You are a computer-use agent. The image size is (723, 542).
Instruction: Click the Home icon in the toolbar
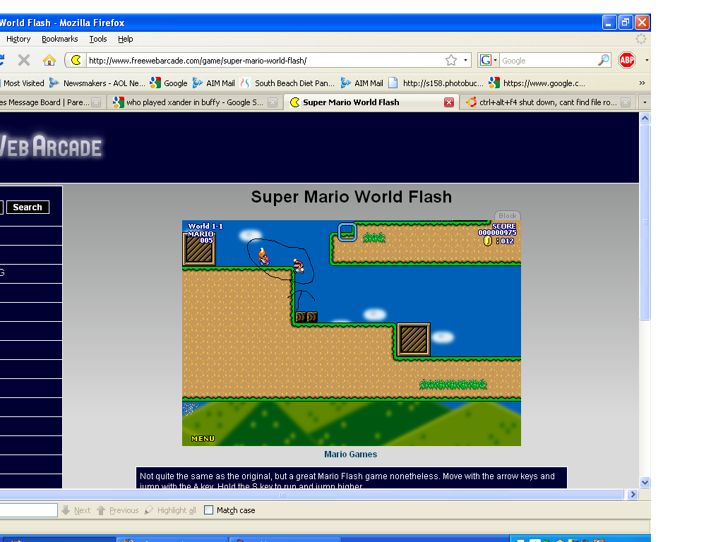click(x=48, y=60)
